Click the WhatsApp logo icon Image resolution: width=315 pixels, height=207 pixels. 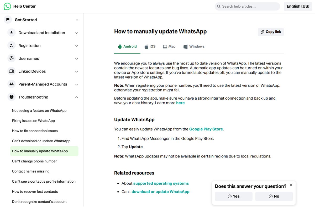click(7, 6)
